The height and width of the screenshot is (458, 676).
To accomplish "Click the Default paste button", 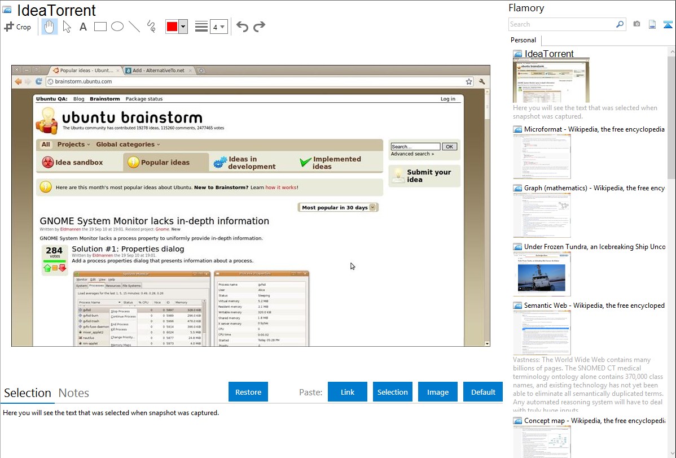I will point(483,392).
